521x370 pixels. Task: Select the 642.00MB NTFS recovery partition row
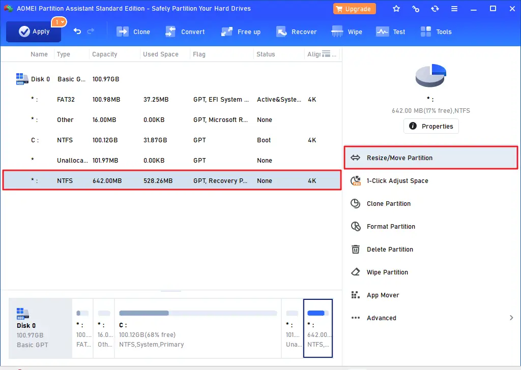click(x=172, y=180)
